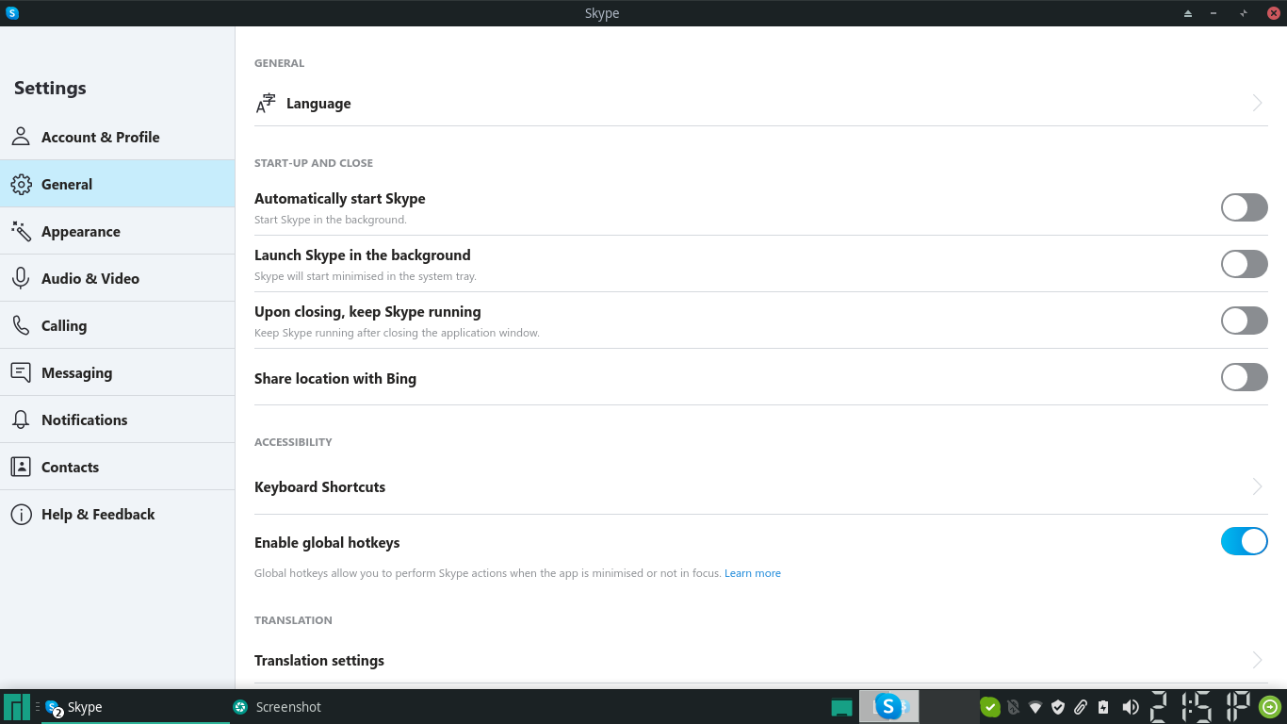This screenshot has width=1287, height=724.
Task: Click the digital clock in the taskbar
Action: [x=1200, y=707]
